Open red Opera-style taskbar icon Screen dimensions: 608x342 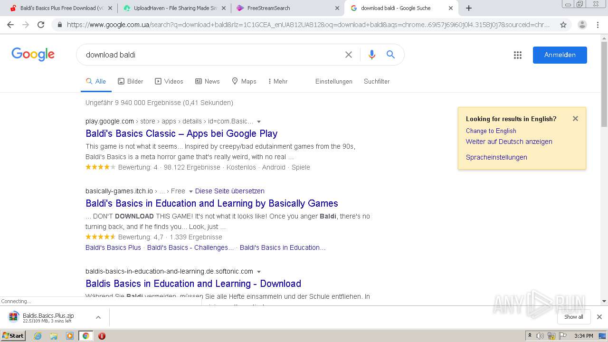pyautogui.click(x=102, y=336)
